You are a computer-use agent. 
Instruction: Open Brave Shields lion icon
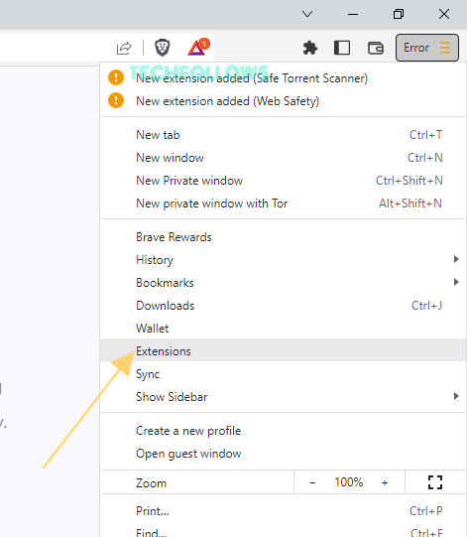point(163,48)
